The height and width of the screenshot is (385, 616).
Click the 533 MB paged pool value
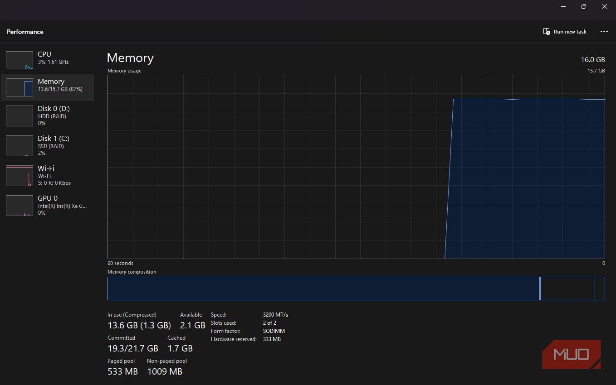122,372
